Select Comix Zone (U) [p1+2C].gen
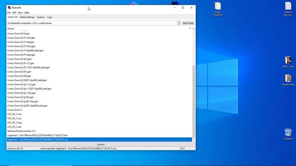This screenshot has height=166, width=296. [99, 93]
